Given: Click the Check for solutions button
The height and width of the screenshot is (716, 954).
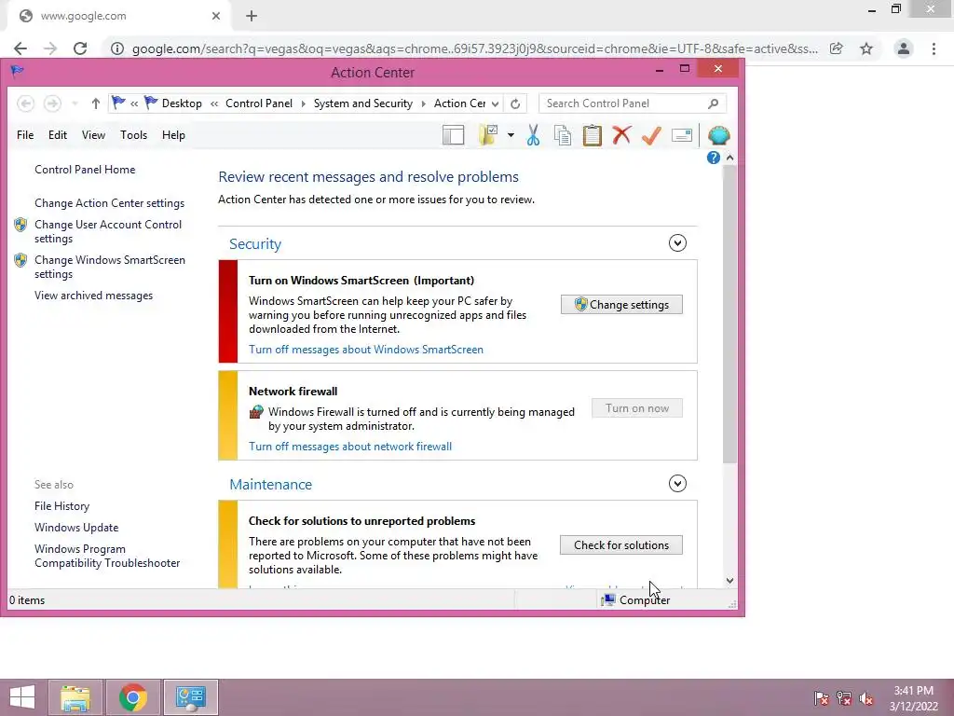Looking at the screenshot, I should click(621, 544).
